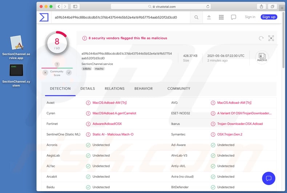
Task: Click MacOS:Adload-AM [Trj] for Avast
Action: tap(109, 103)
